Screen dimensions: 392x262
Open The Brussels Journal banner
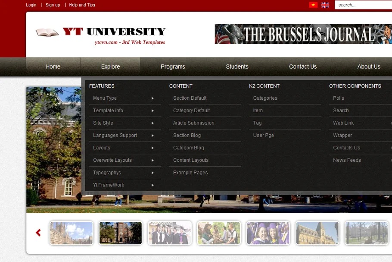point(303,34)
